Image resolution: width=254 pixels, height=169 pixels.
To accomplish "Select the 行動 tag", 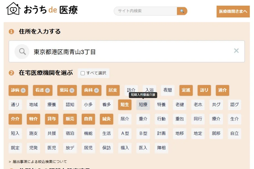I will point(161,119).
